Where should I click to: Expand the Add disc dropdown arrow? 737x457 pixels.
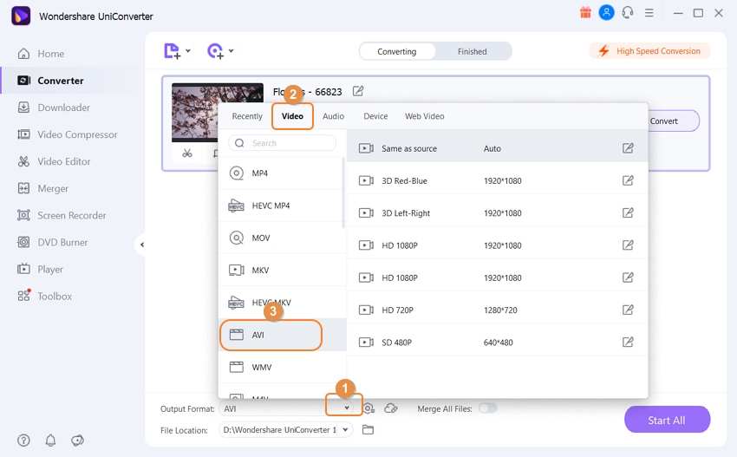pos(232,51)
